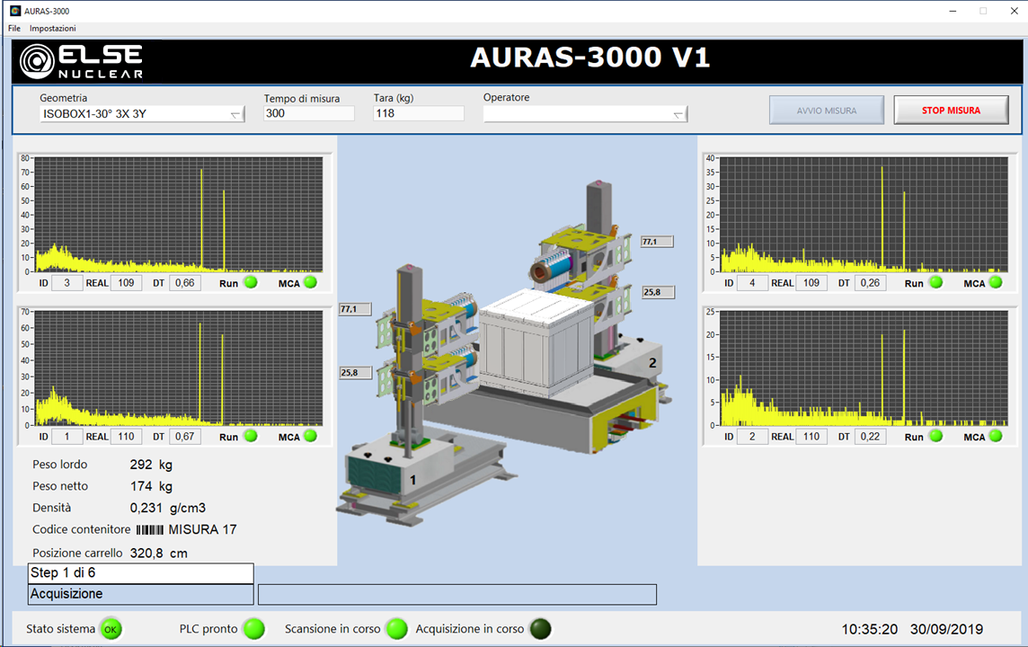Viewport: 1028px width, 647px height.
Task: Click the Tempo di misura field
Action: [x=308, y=114]
